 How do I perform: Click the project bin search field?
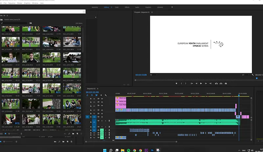point(15,23)
